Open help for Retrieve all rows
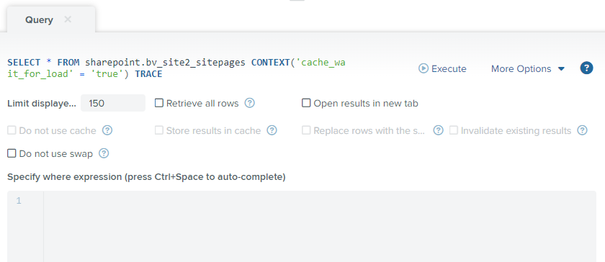Screen dimensions: 605x262 [250, 103]
